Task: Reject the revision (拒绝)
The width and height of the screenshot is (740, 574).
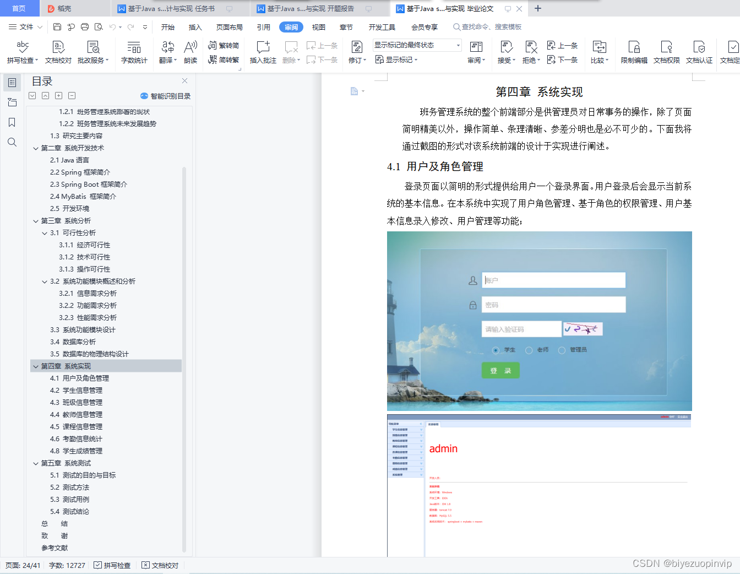Action: (x=531, y=52)
